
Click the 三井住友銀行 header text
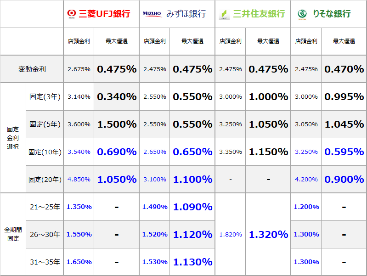pos(259,14)
